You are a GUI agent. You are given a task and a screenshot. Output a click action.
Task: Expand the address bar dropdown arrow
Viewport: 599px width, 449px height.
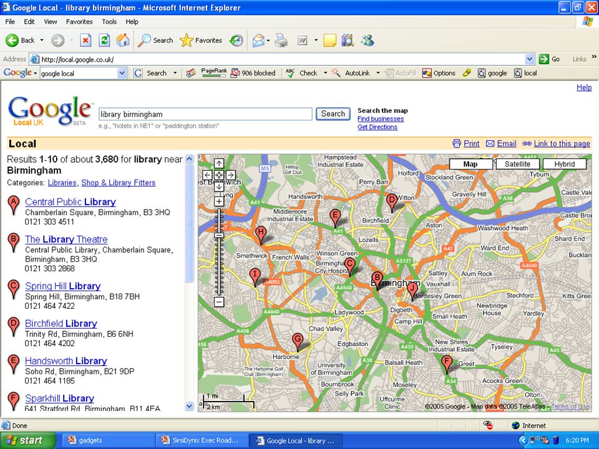(x=530, y=59)
